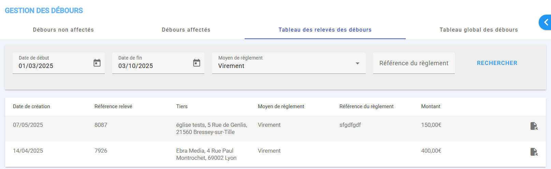Open the Date de fin calendar picker
551x169 pixels.
coord(197,63)
